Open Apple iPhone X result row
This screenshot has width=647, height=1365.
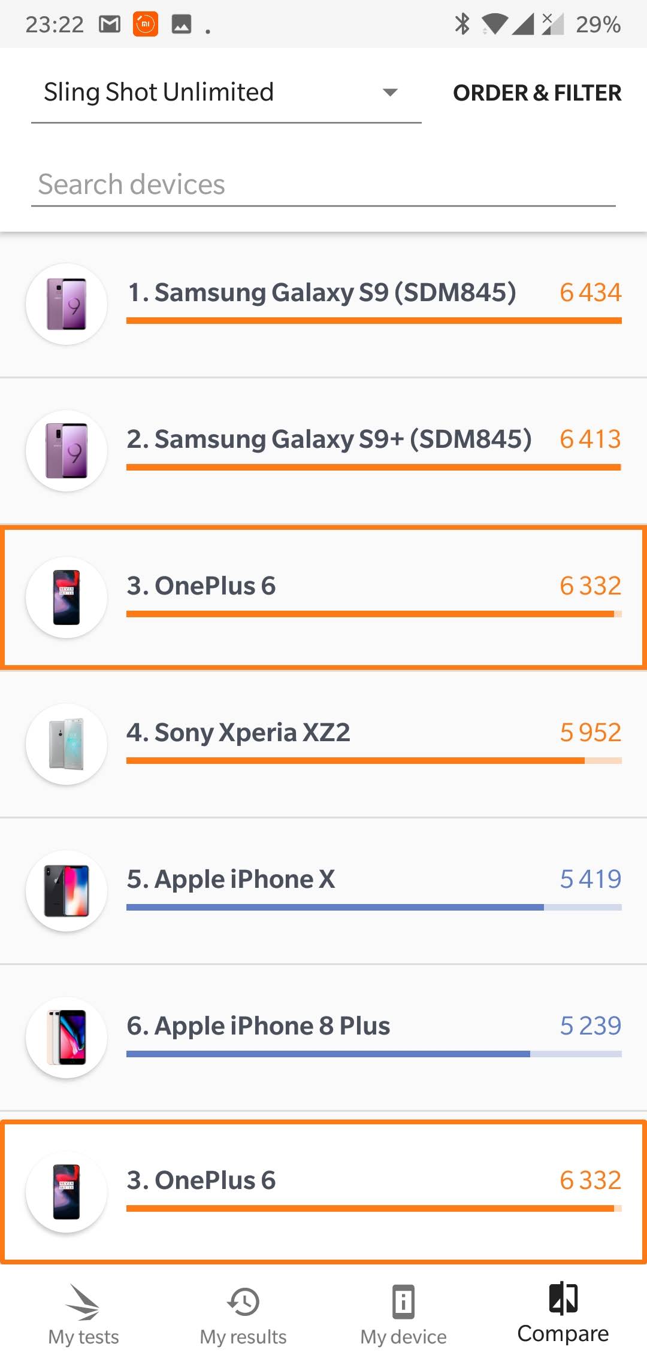click(323, 891)
